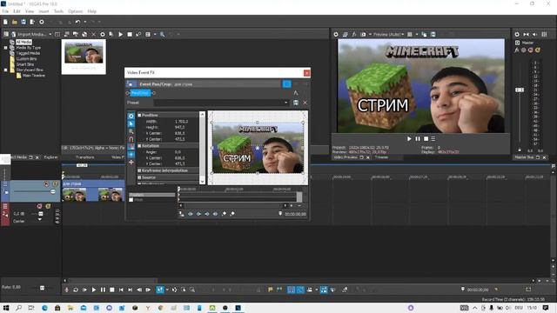557x313 pixels.
Task: Pause the video preview
Action: [x=418, y=139]
